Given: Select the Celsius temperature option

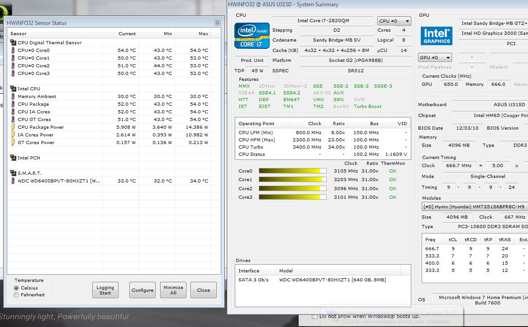Looking at the screenshot, I should tap(16, 288).
